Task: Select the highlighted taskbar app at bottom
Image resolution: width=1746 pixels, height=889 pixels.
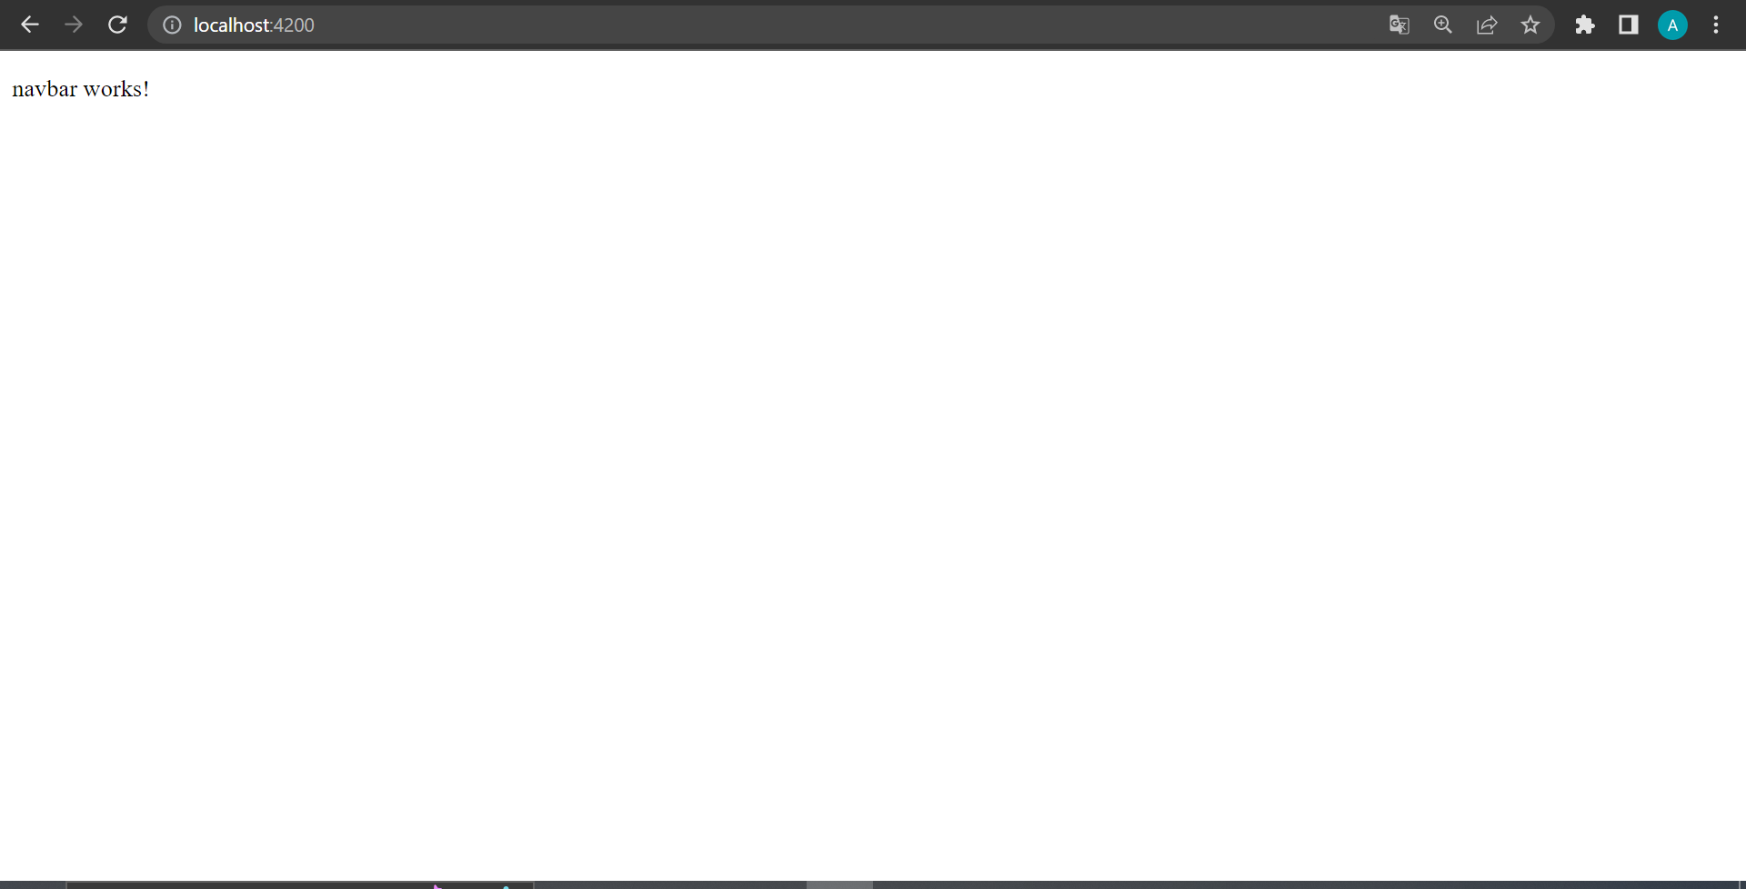Action: [839, 884]
